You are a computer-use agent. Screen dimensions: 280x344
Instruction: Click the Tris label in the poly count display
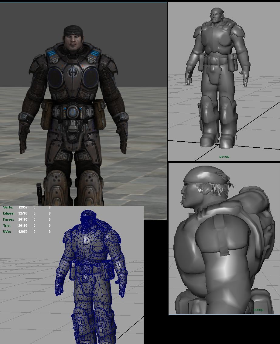(7, 225)
